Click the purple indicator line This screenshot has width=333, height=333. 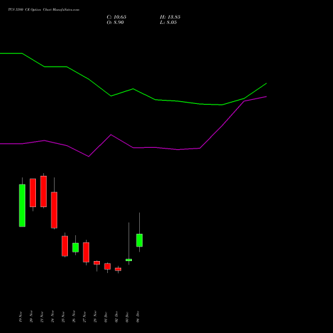pyautogui.click(x=133, y=148)
